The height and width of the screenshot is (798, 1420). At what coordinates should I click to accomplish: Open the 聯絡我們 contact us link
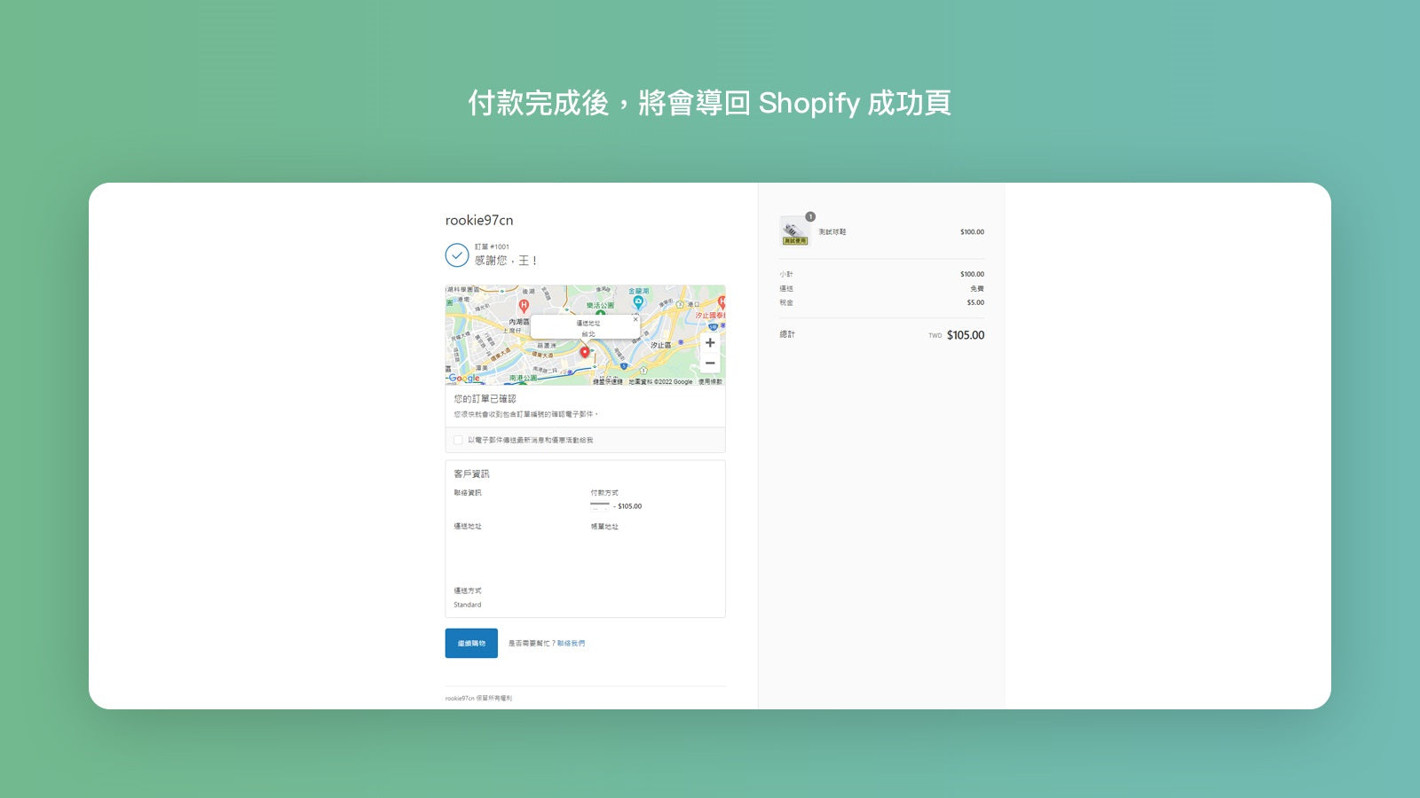[x=571, y=644]
